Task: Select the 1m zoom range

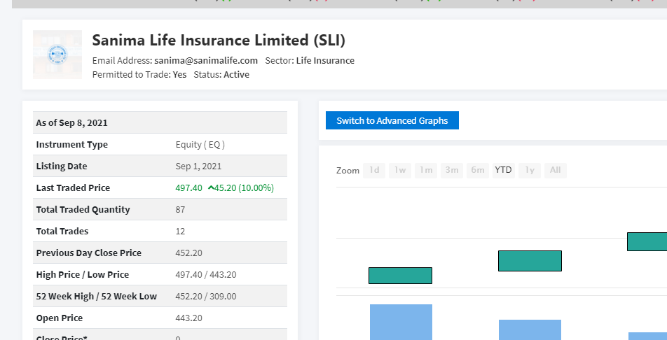Action: [x=426, y=170]
